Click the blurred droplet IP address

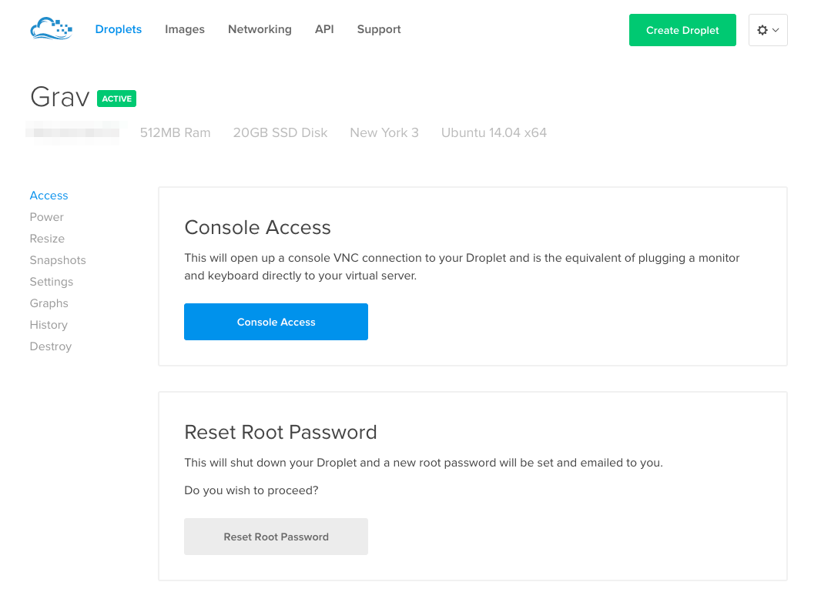point(74,132)
